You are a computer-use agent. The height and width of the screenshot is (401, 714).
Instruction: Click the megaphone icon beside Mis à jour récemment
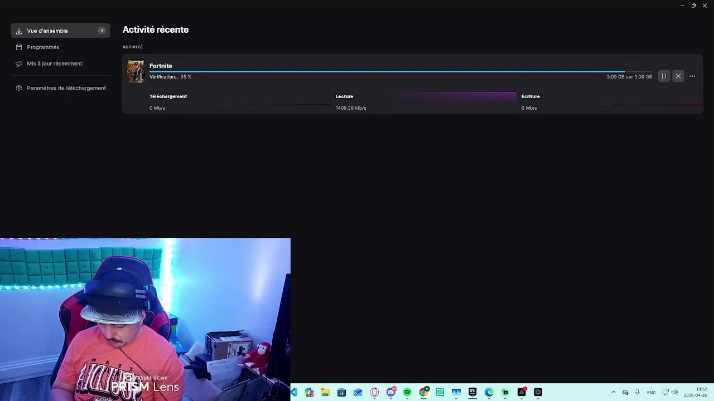pyautogui.click(x=19, y=63)
